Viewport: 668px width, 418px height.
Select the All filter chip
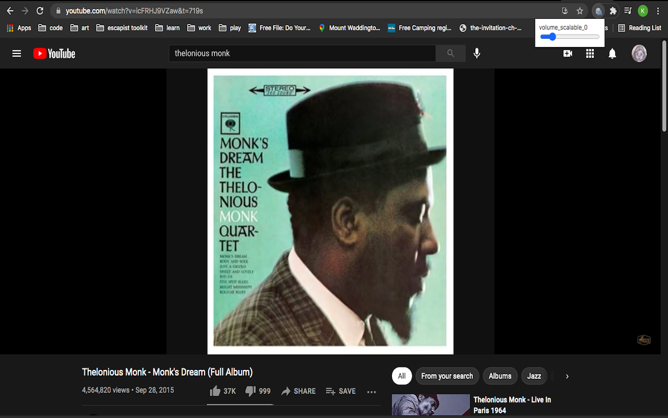tap(402, 376)
